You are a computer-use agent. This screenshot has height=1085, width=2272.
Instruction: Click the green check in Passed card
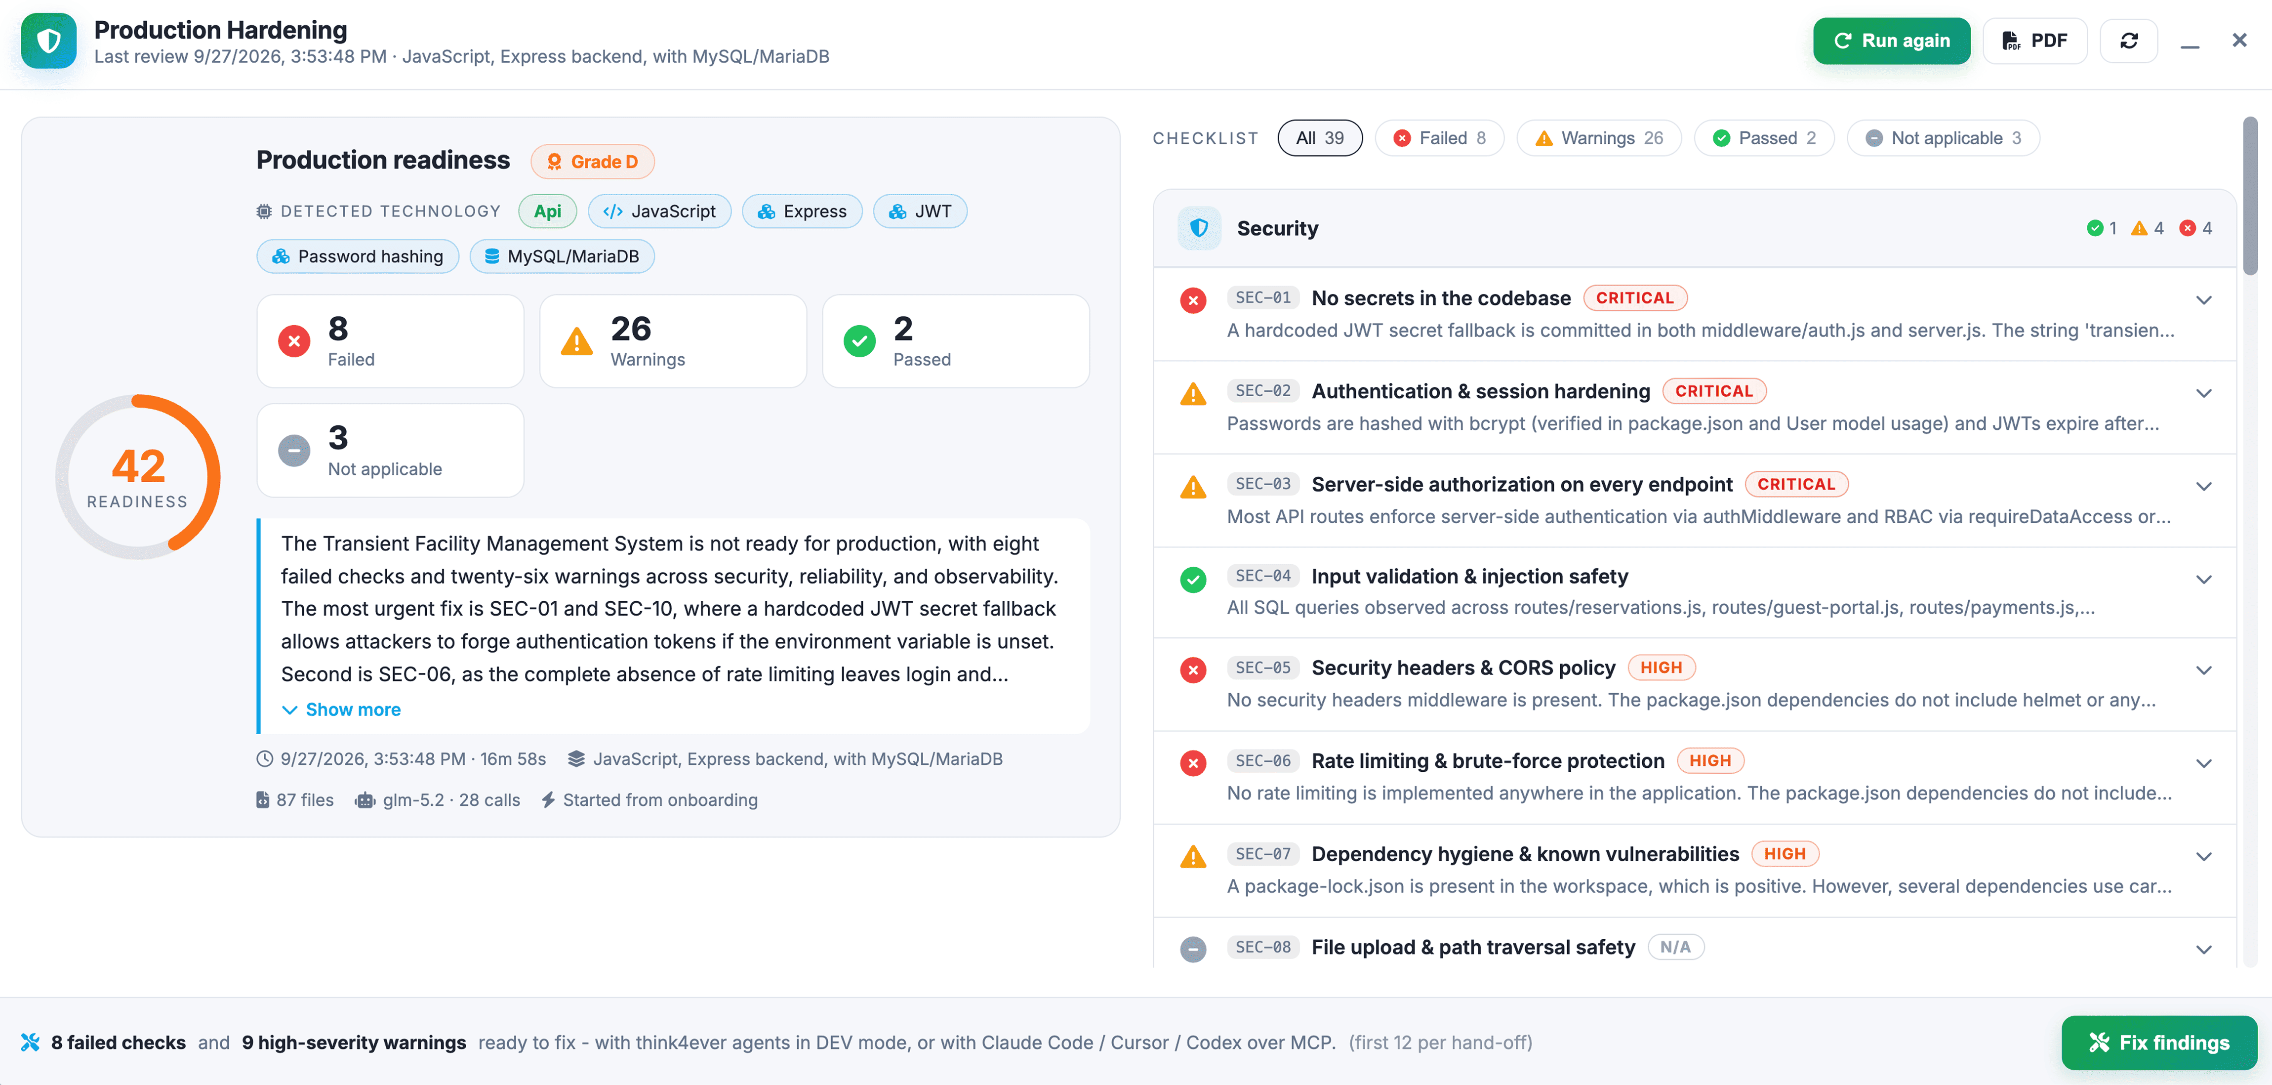coord(859,341)
